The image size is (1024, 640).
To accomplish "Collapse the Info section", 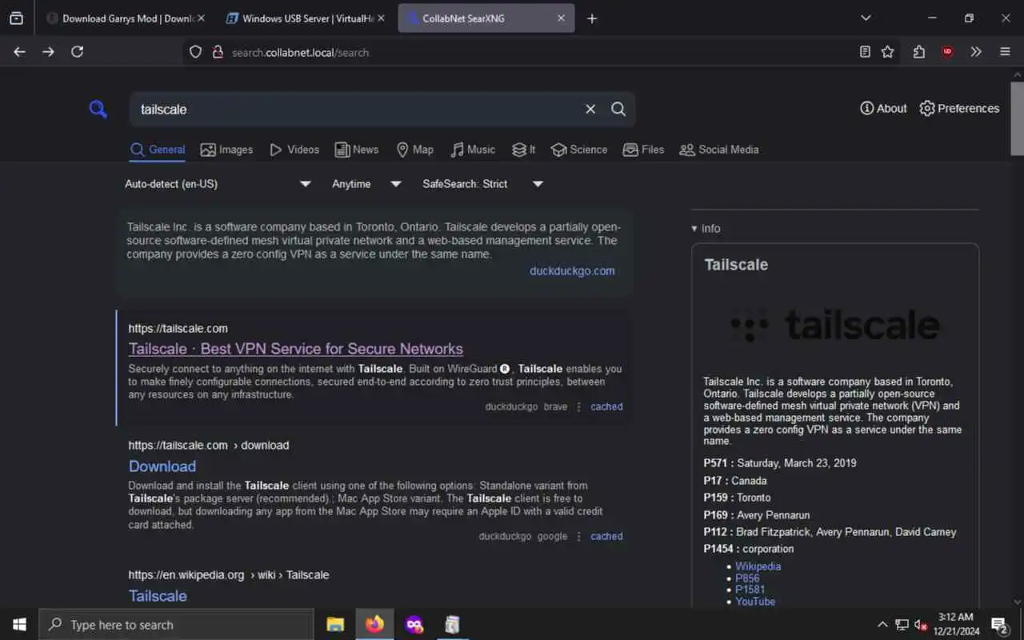I will point(706,229).
